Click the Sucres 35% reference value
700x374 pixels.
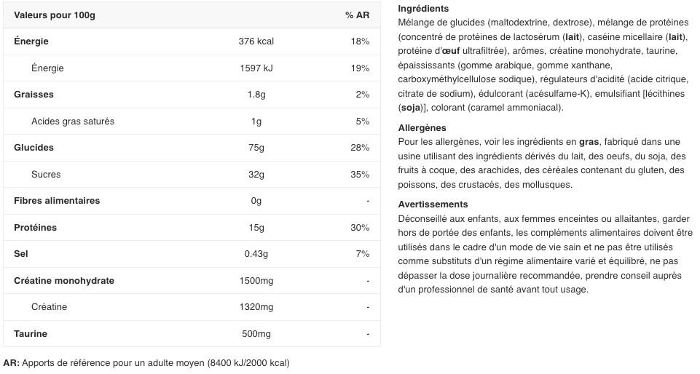[x=360, y=175]
